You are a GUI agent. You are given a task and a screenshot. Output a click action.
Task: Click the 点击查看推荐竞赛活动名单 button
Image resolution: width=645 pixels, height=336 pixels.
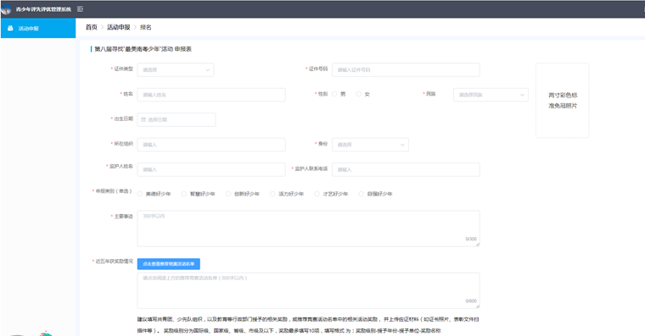pos(169,264)
